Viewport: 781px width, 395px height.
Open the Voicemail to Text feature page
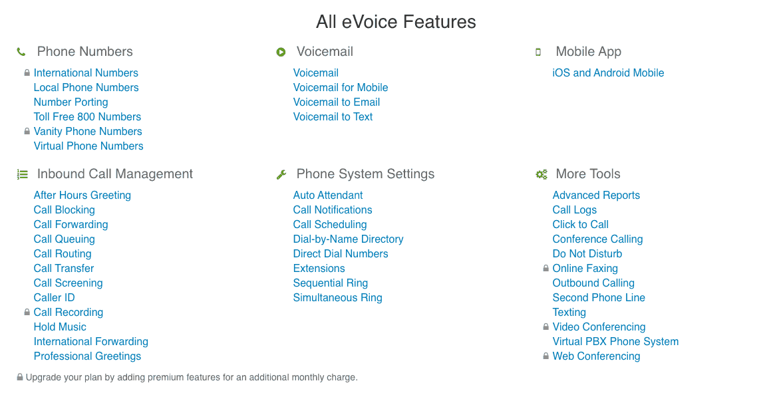click(333, 116)
